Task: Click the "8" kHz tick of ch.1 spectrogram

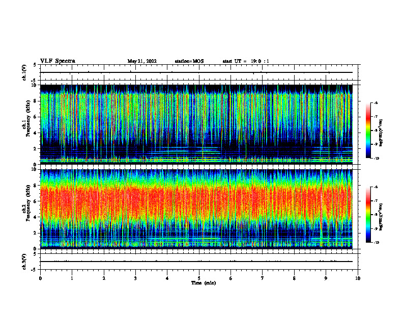Action: pyautogui.click(x=35, y=101)
